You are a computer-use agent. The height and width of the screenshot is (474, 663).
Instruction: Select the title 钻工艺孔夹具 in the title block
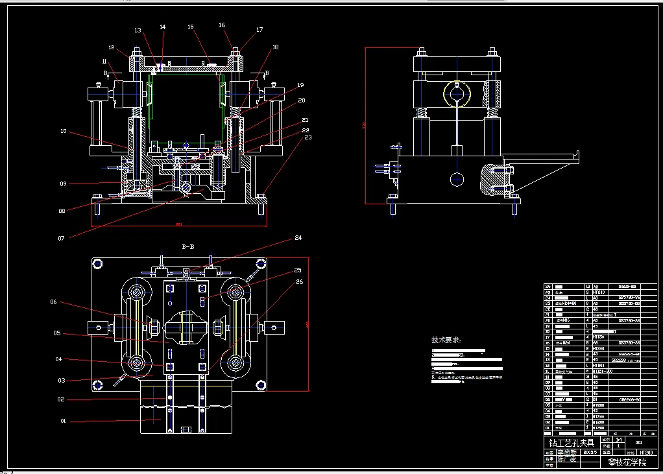[572, 443]
